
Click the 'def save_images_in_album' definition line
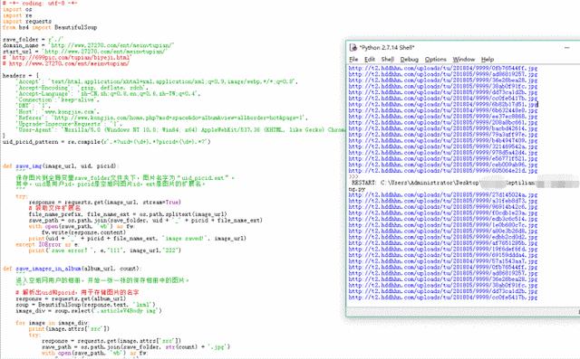pos(72,269)
